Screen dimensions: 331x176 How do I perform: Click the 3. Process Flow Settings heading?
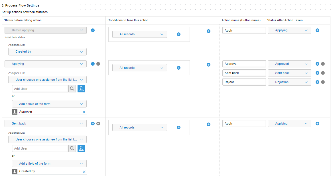[20, 5]
